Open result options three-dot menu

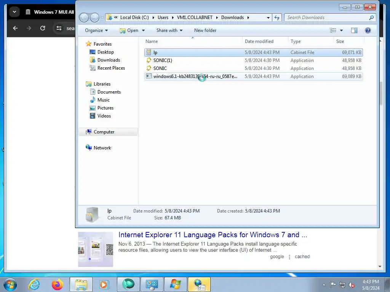(x=289, y=257)
